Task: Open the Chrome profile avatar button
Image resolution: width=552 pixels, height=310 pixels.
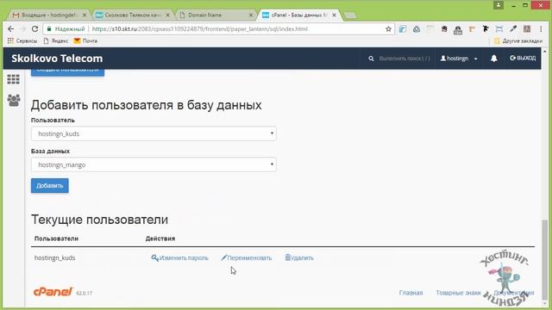Action: pyautogui.click(x=499, y=5)
